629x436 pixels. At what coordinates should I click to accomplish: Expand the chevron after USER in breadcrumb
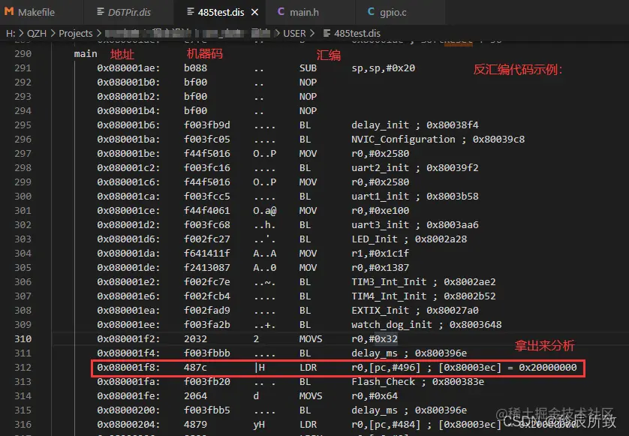coord(312,33)
